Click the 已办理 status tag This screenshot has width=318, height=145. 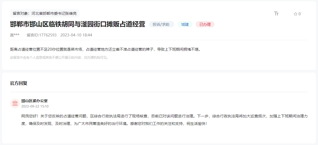click(205, 25)
